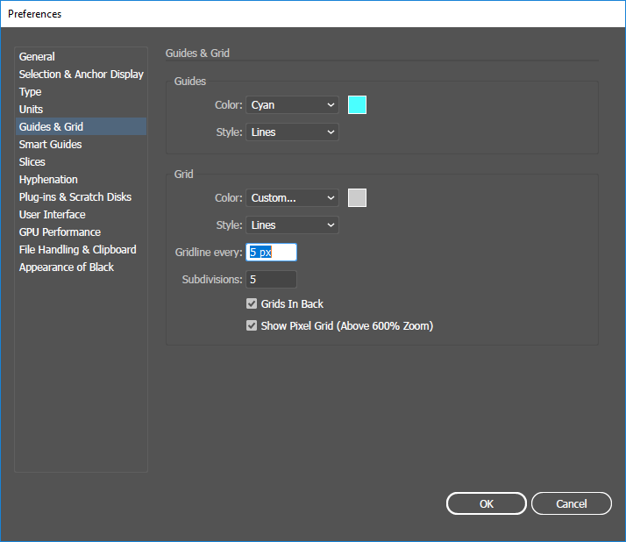The width and height of the screenshot is (626, 542).
Task: Disable Show Pixel Grid checkbox
Action: click(x=252, y=326)
